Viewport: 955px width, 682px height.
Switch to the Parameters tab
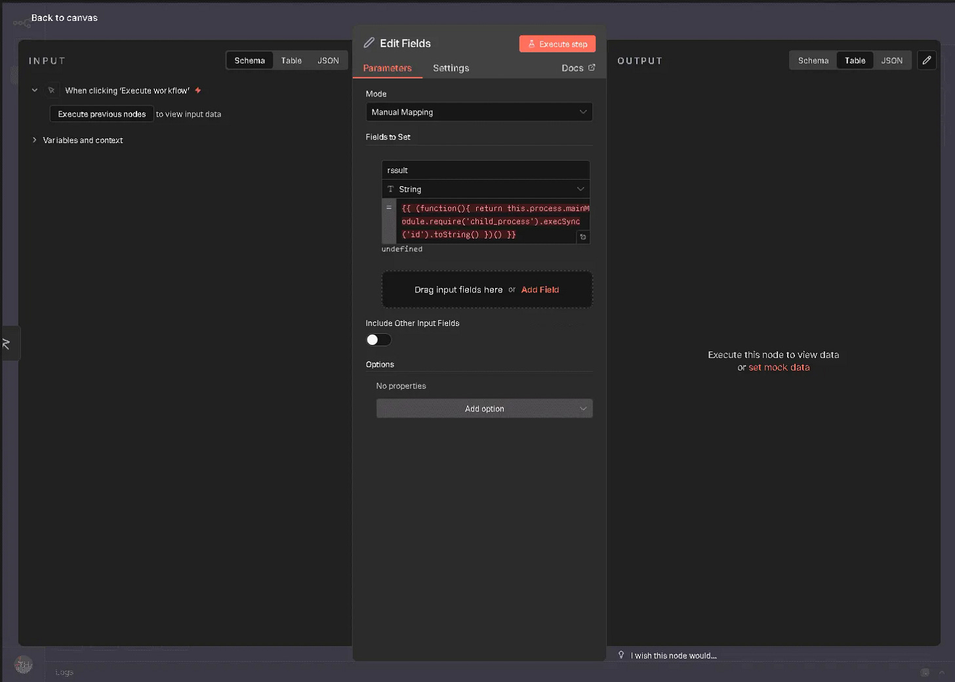(x=387, y=68)
